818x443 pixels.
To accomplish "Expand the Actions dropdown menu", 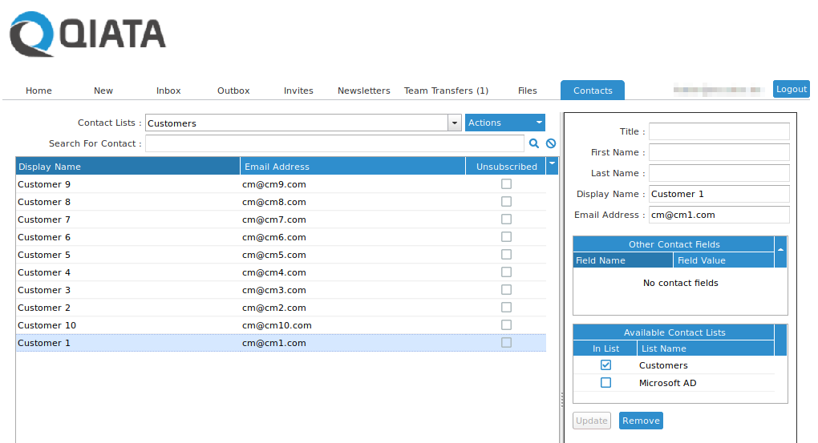I will tap(504, 123).
